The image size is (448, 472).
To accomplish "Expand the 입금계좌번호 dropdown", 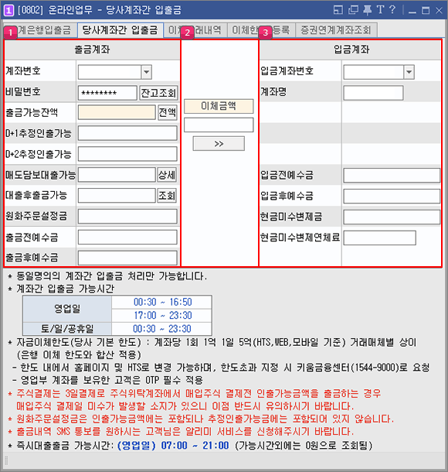I will click(x=409, y=72).
